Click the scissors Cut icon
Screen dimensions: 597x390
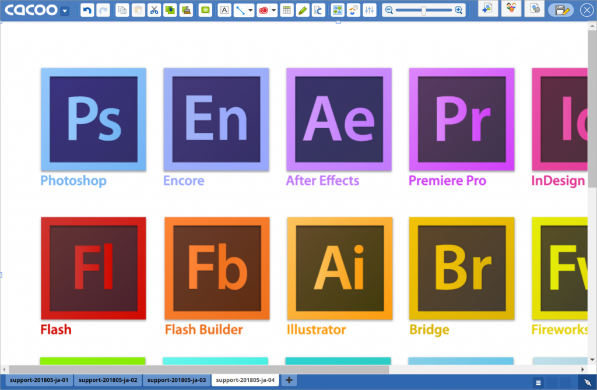point(154,10)
